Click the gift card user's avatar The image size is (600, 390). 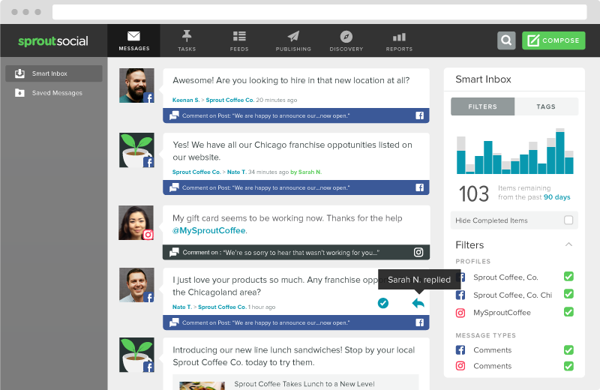136,223
